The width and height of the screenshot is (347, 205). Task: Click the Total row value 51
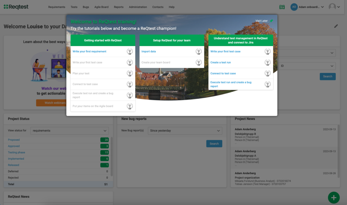click(106, 184)
